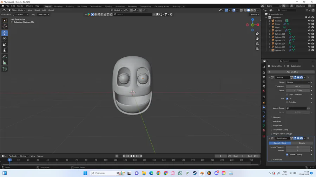Select the Scale tool
The height and width of the screenshot is (177, 316).
[5, 44]
